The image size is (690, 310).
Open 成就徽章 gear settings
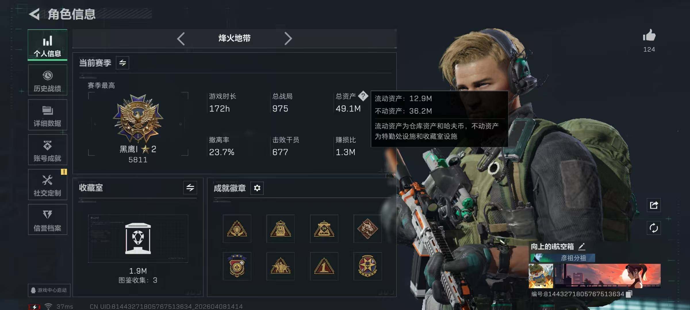[257, 188]
